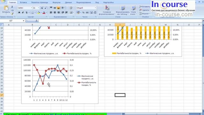Click the Copy icon in clipboard group
Screen dimensions: 204x115
tap(12, 10)
